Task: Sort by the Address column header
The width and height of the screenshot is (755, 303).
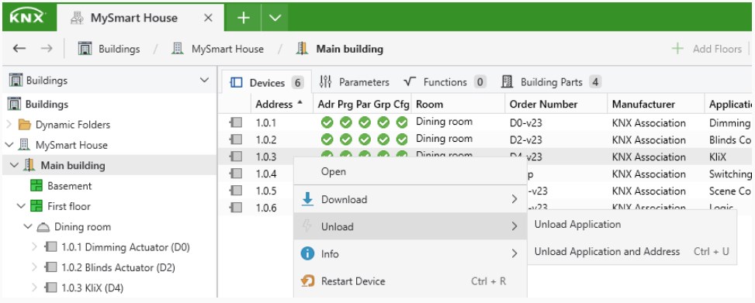Action: pyautogui.click(x=281, y=104)
